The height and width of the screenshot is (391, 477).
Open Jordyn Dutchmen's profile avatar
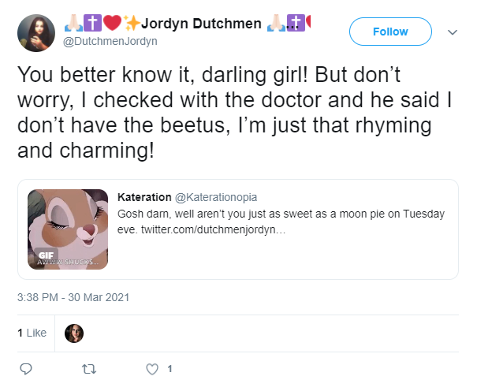[36, 33]
